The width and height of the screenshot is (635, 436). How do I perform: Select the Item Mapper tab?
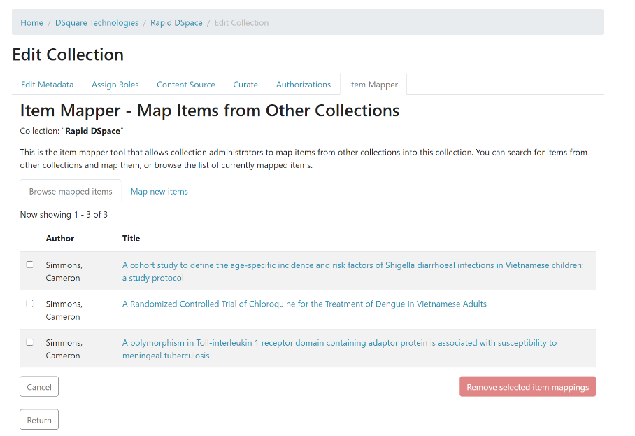click(x=373, y=85)
